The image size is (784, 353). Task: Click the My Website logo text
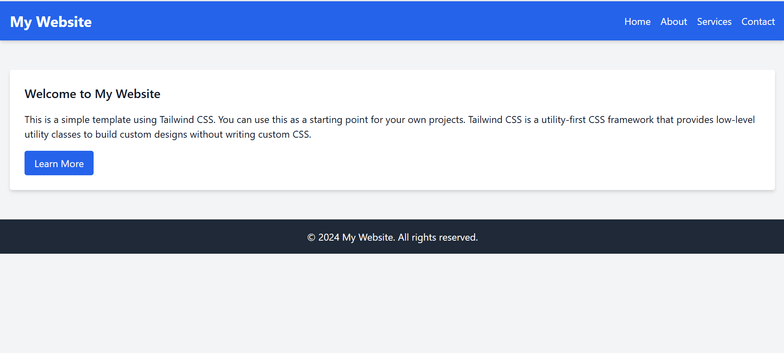(50, 21)
